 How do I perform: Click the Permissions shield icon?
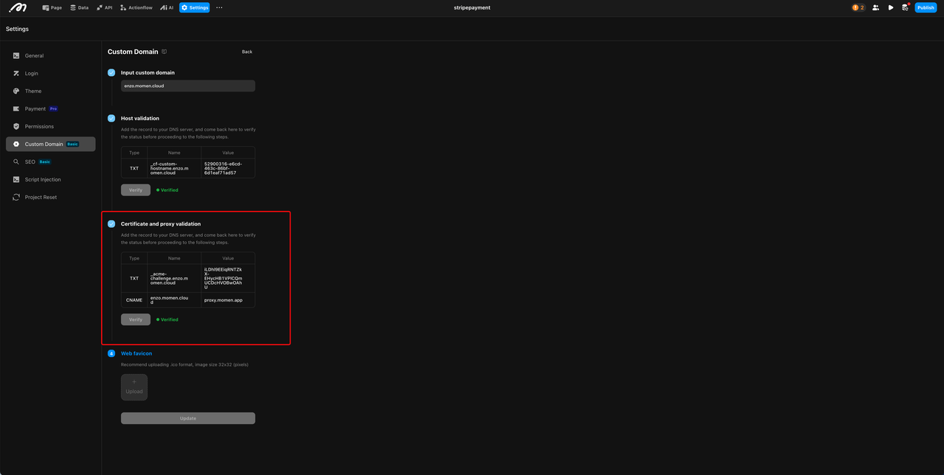pyautogui.click(x=16, y=126)
